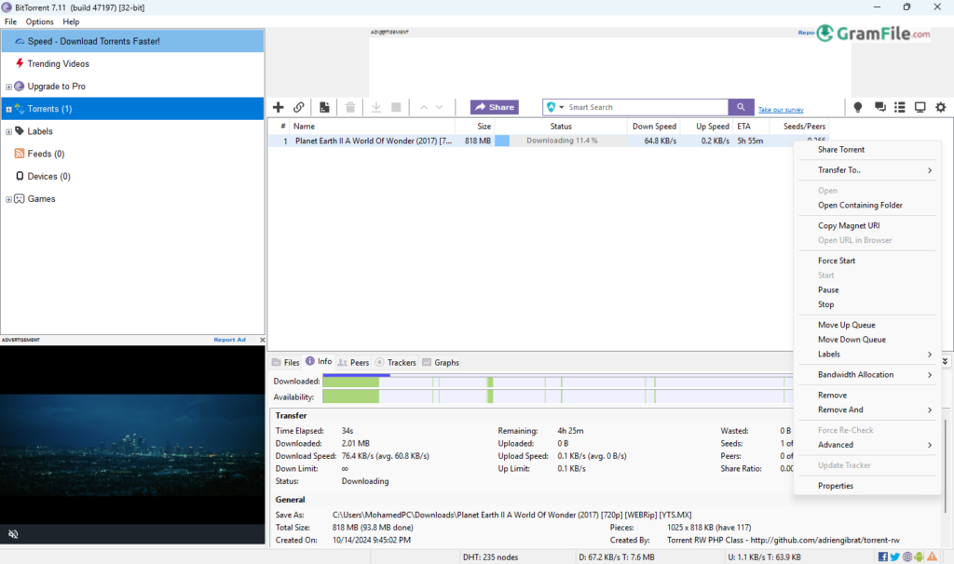Viewport: 954px width, 564px height.
Task: Click the torrent download progress bar
Action: [562, 141]
